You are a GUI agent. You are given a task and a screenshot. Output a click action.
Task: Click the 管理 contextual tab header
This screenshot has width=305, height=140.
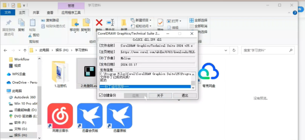click(71, 6)
